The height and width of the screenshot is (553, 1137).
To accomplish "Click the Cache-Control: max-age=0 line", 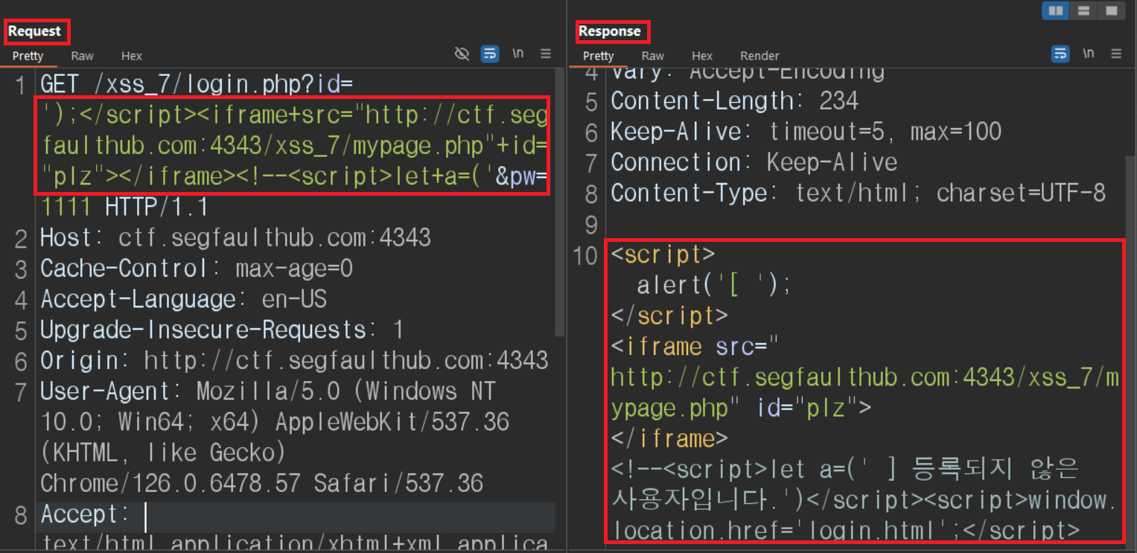I will coord(197,268).
